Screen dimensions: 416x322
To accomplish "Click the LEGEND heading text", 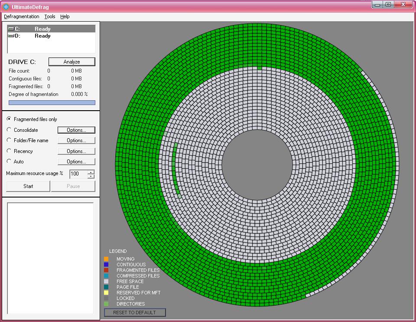I will tap(118, 251).
